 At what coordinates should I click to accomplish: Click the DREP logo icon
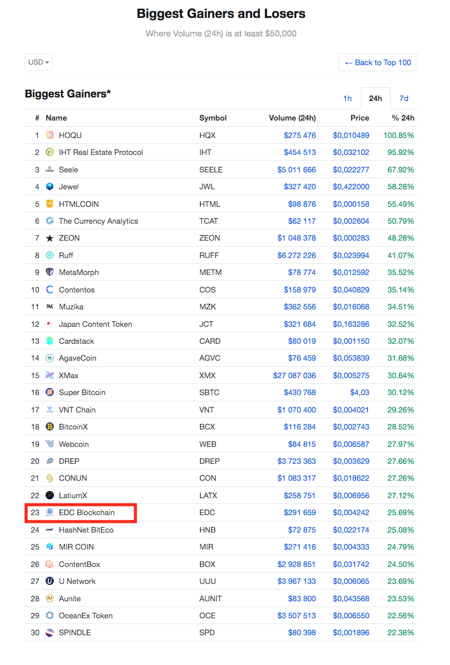point(50,461)
